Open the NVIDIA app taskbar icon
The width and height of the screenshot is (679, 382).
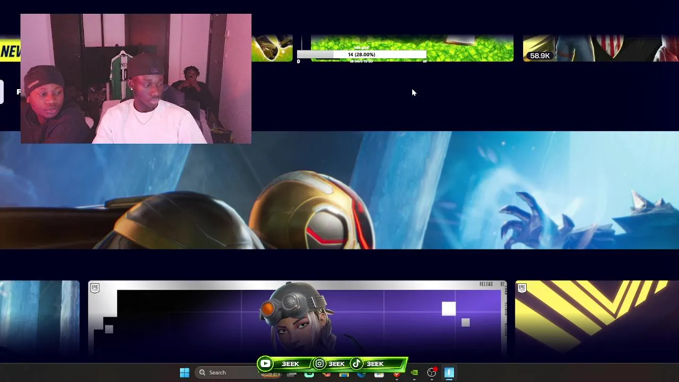point(414,372)
